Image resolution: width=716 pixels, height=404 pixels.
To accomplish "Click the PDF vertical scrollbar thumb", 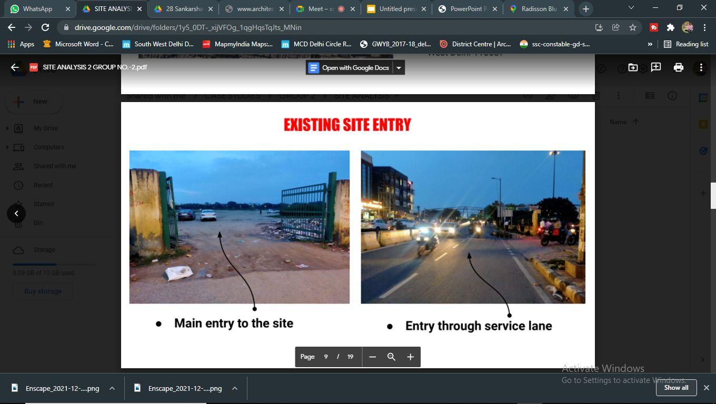I will (713, 196).
